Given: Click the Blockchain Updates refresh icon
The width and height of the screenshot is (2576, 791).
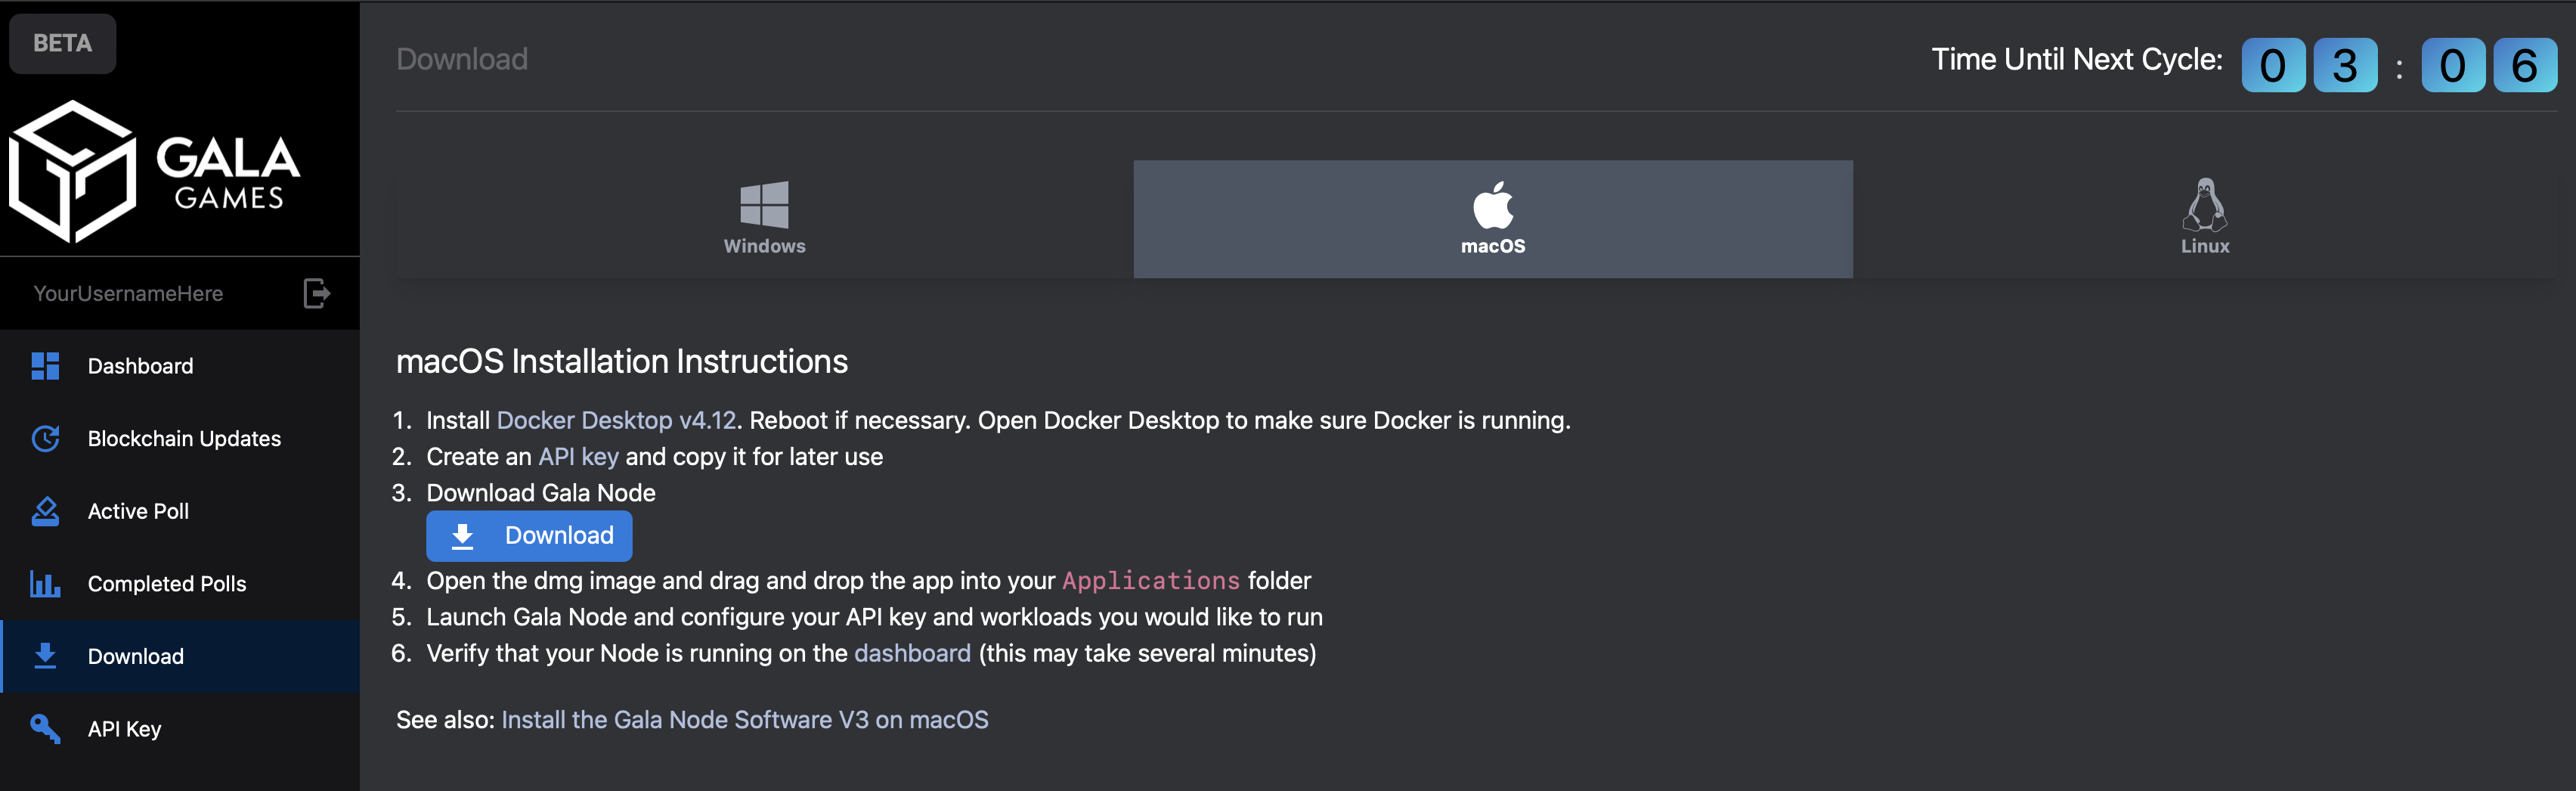Looking at the screenshot, I should (x=45, y=438).
